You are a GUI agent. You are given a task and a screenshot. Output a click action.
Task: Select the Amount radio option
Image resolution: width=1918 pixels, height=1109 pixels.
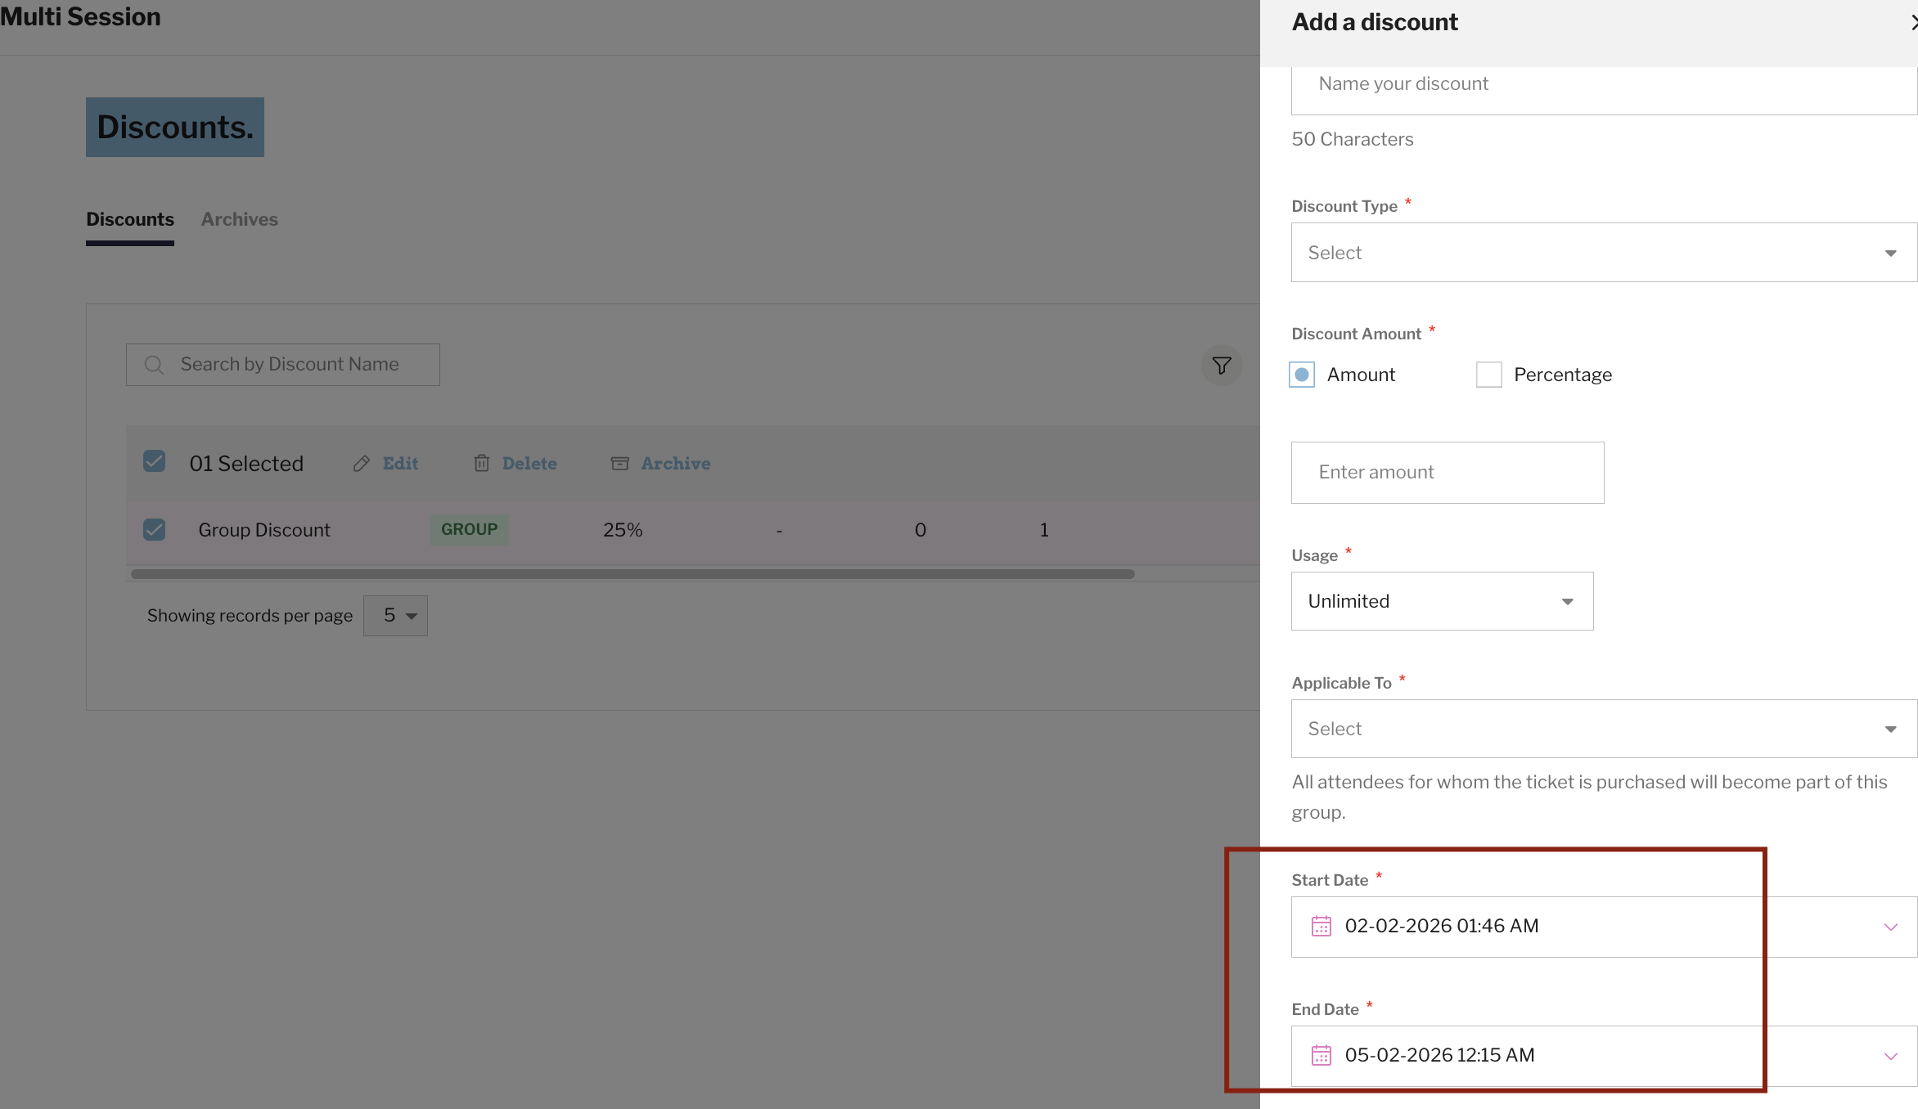point(1302,375)
